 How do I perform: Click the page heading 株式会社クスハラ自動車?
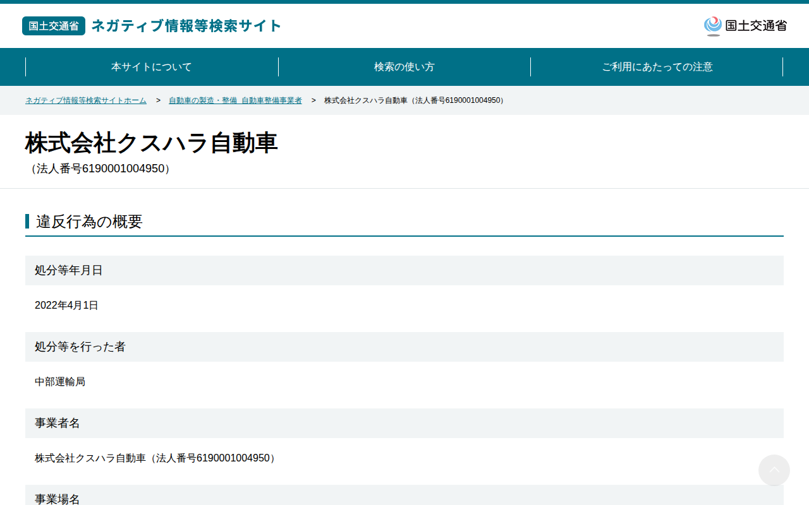(152, 143)
